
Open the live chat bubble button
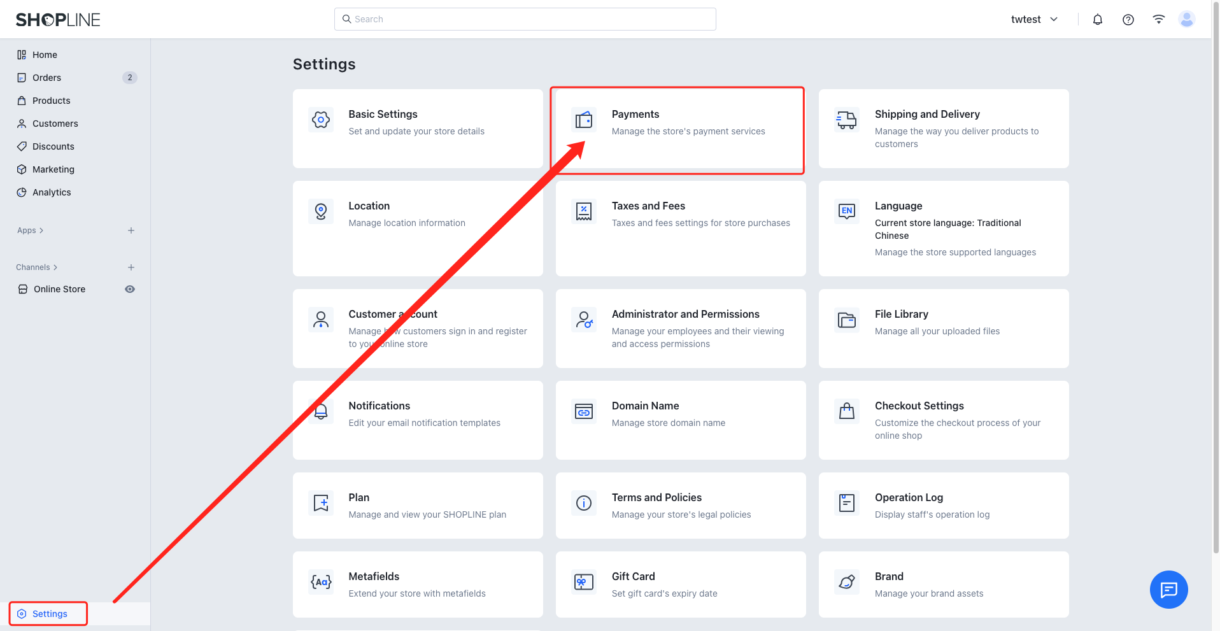pos(1168,590)
